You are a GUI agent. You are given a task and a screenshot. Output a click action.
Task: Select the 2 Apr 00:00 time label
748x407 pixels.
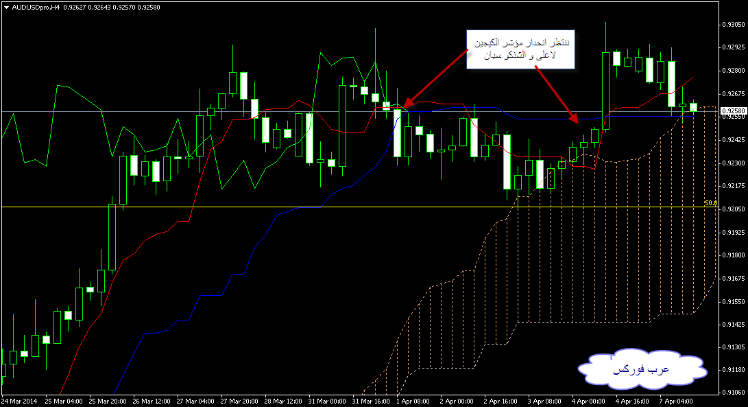(457, 402)
